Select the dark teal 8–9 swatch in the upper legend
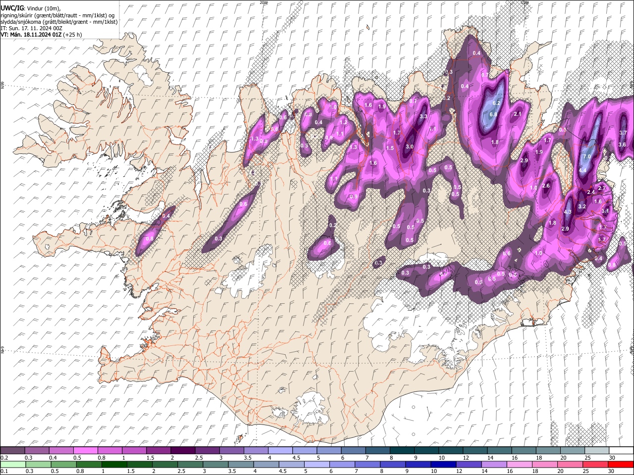The height and width of the screenshot is (475, 634). (x=402, y=451)
